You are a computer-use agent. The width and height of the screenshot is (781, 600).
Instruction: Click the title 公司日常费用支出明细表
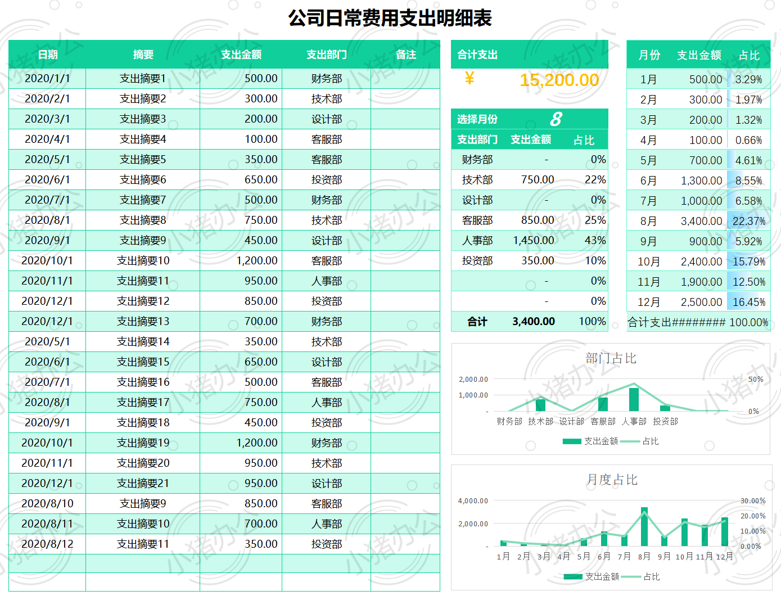pyautogui.click(x=390, y=18)
